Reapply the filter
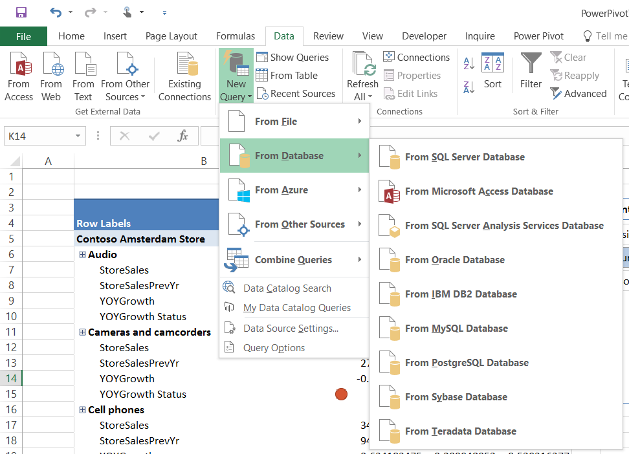The image size is (629, 454). (575, 75)
